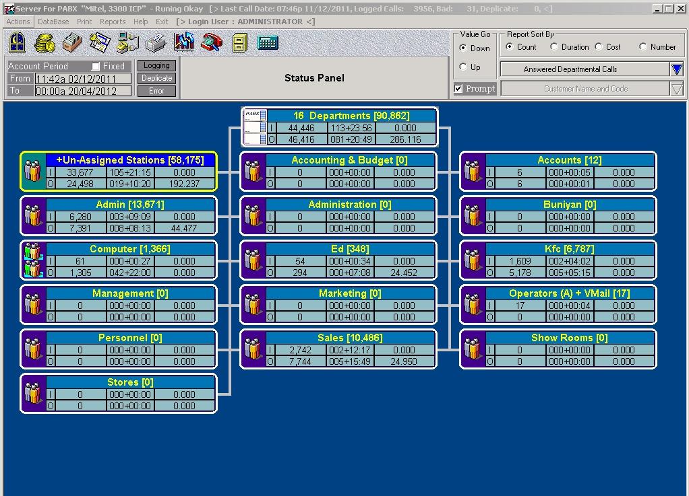Screen dimensions: 689x496
Task: Click people icon of Accounts department
Action: [x=473, y=172]
